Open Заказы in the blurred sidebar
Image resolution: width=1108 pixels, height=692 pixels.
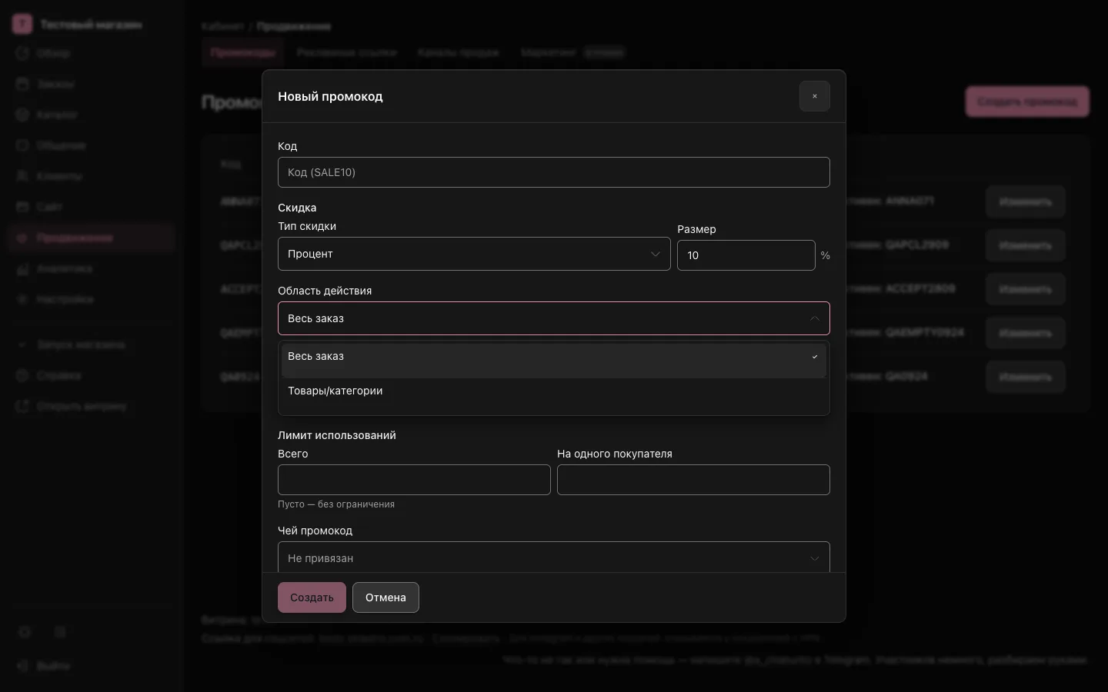tap(92, 84)
